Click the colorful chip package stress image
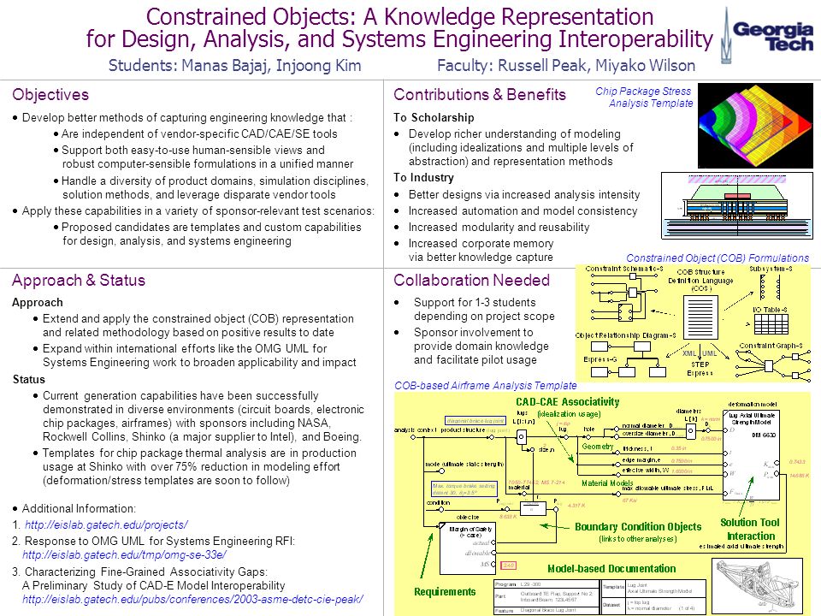Image resolution: width=821 pixels, height=616 pixels. click(755, 126)
